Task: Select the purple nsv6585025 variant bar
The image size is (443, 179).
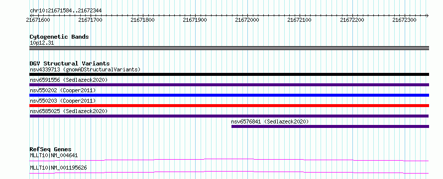Action: (229, 116)
